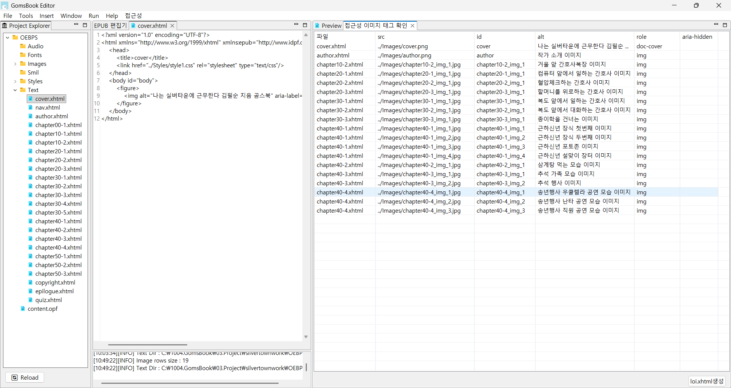The image size is (731, 388).
Task: Click alt text 삼계탕 먹는 모습 이미지
Action: click(569, 165)
